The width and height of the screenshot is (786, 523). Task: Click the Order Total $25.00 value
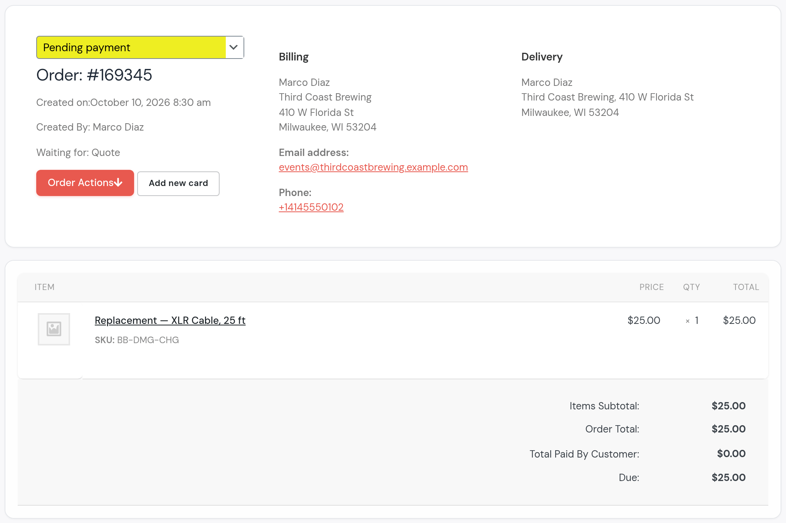tap(729, 429)
